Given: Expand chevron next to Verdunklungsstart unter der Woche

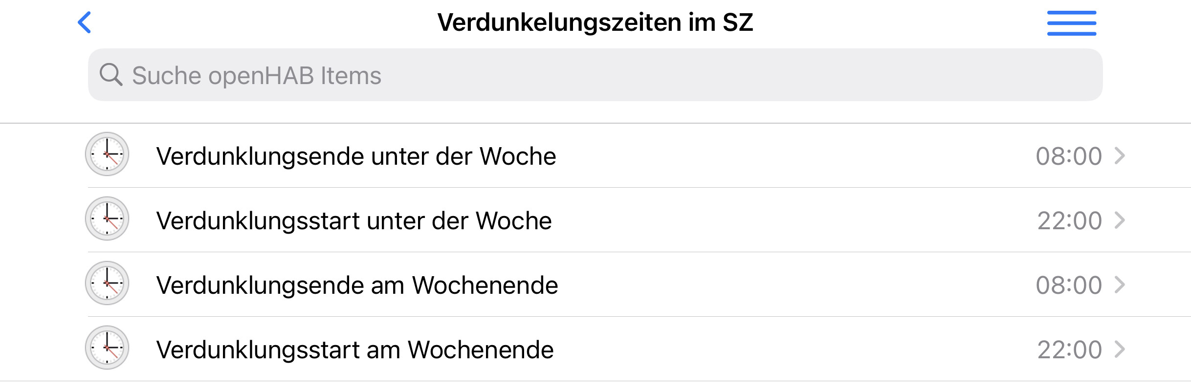Looking at the screenshot, I should (x=1120, y=220).
